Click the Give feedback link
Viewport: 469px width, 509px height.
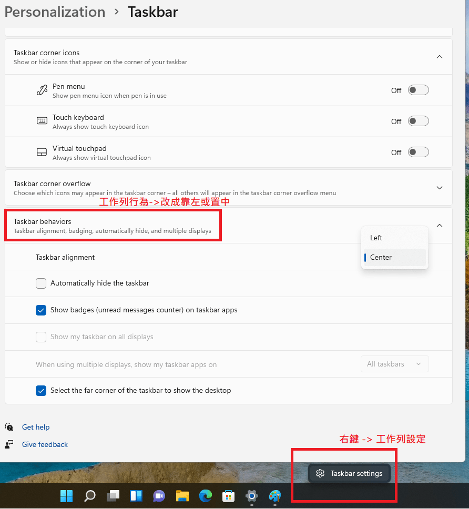click(45, 444)
